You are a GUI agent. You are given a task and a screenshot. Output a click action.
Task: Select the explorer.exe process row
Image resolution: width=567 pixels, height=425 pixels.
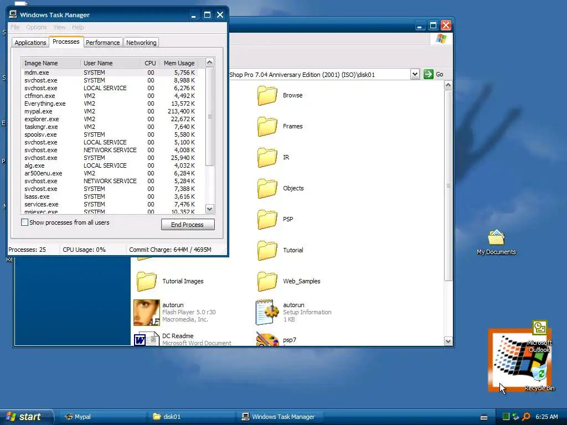click(110, 119)
